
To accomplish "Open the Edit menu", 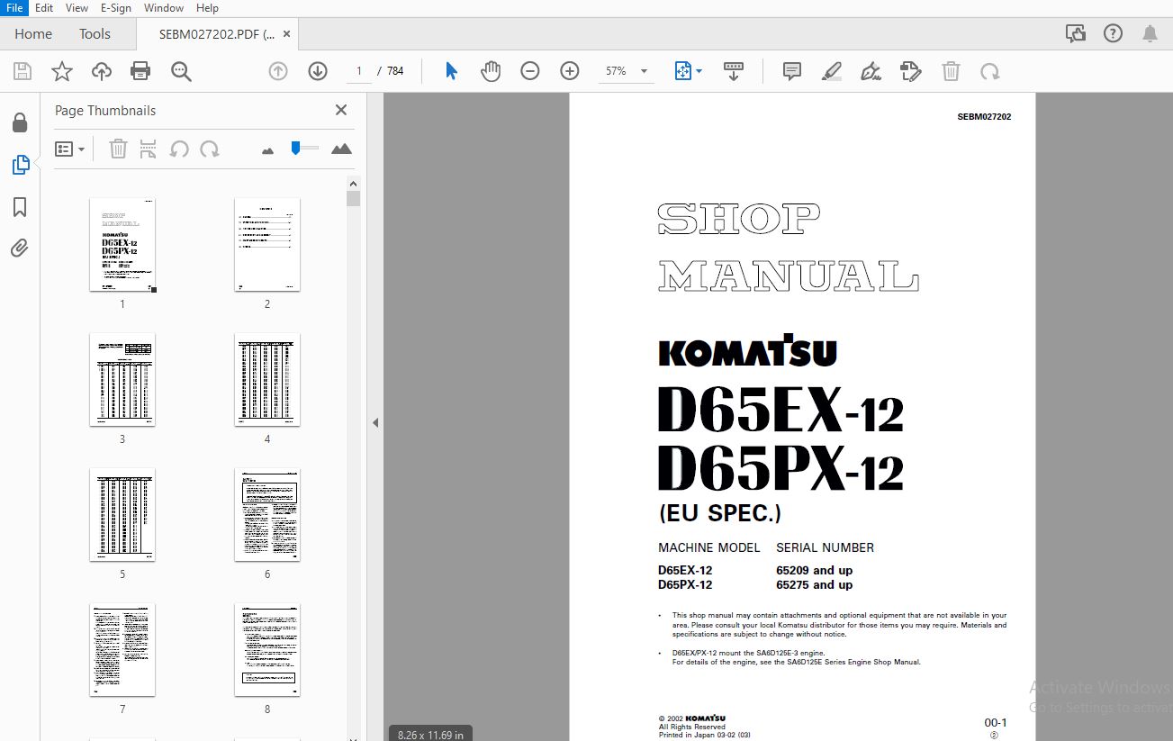I will click(44, 7).
